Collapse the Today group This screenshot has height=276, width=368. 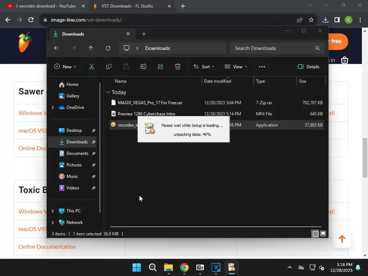108,92
